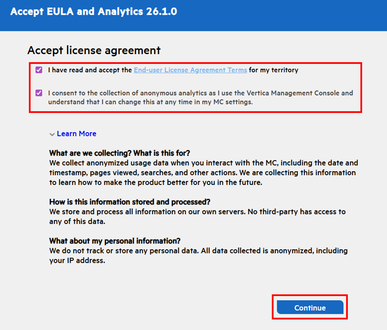Image resolution: width=387 pixels, height=330 pixels.
Task: Toggle the anonymous analytics consent checkbox
Action: tap(39, 93)
